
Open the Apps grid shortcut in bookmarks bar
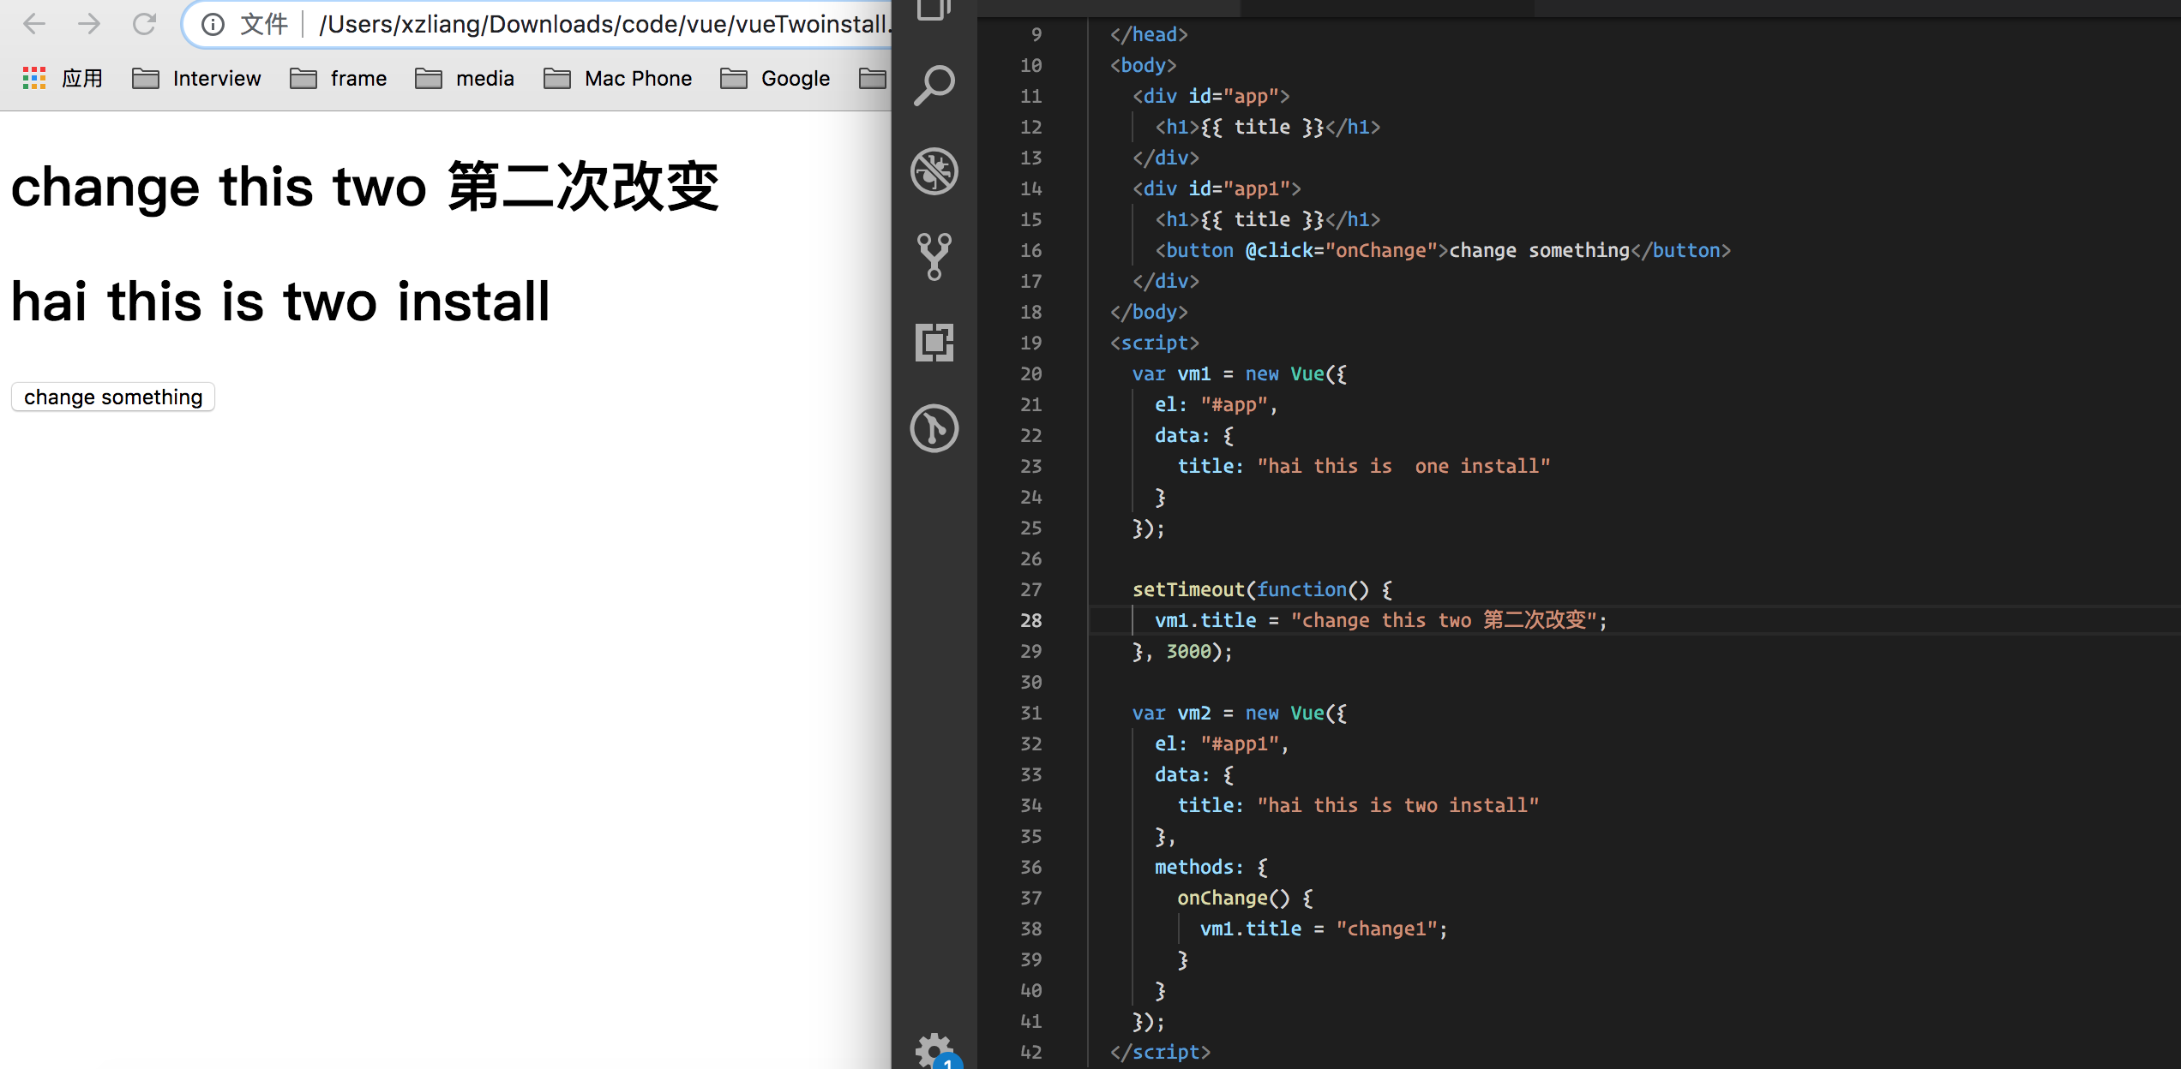34,78
